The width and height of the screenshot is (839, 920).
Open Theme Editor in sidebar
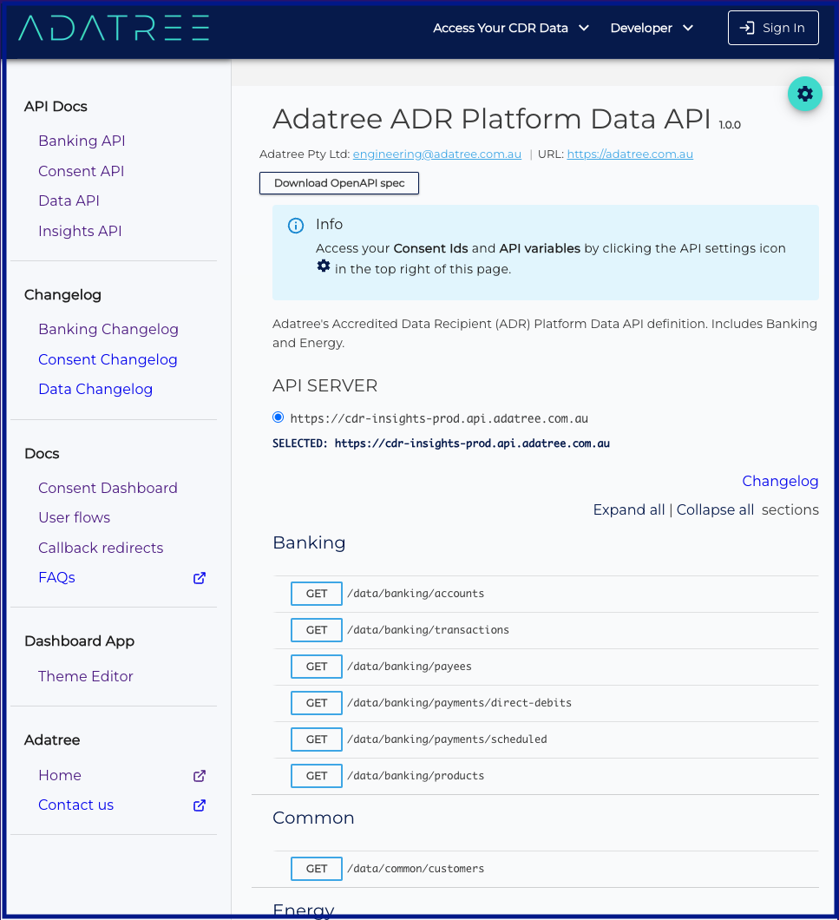pyautogui.click(x=85, y=676)
